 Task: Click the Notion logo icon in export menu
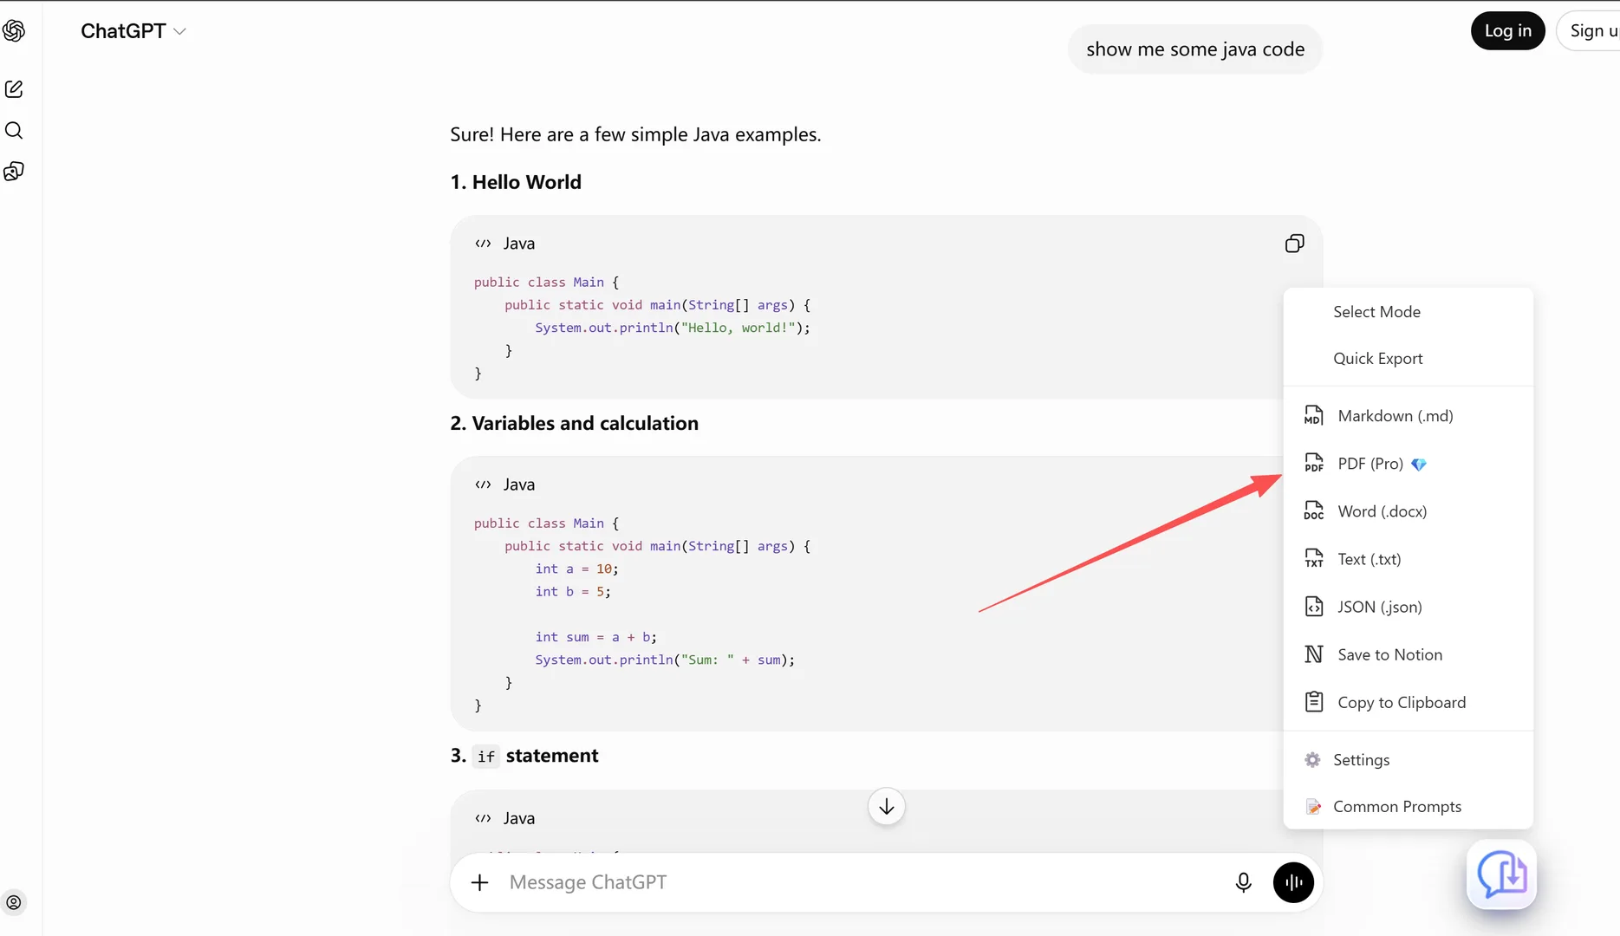pos(1313,654)
